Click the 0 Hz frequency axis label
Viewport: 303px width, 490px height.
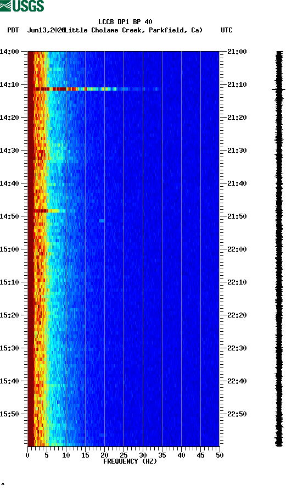[27, 455]
